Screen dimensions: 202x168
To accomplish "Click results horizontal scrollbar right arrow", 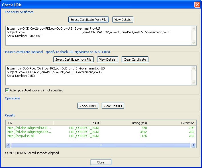I will point(193,145).
